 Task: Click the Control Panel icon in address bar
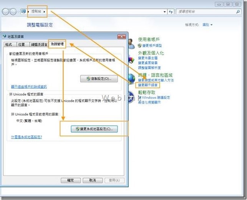pos(24,12)
